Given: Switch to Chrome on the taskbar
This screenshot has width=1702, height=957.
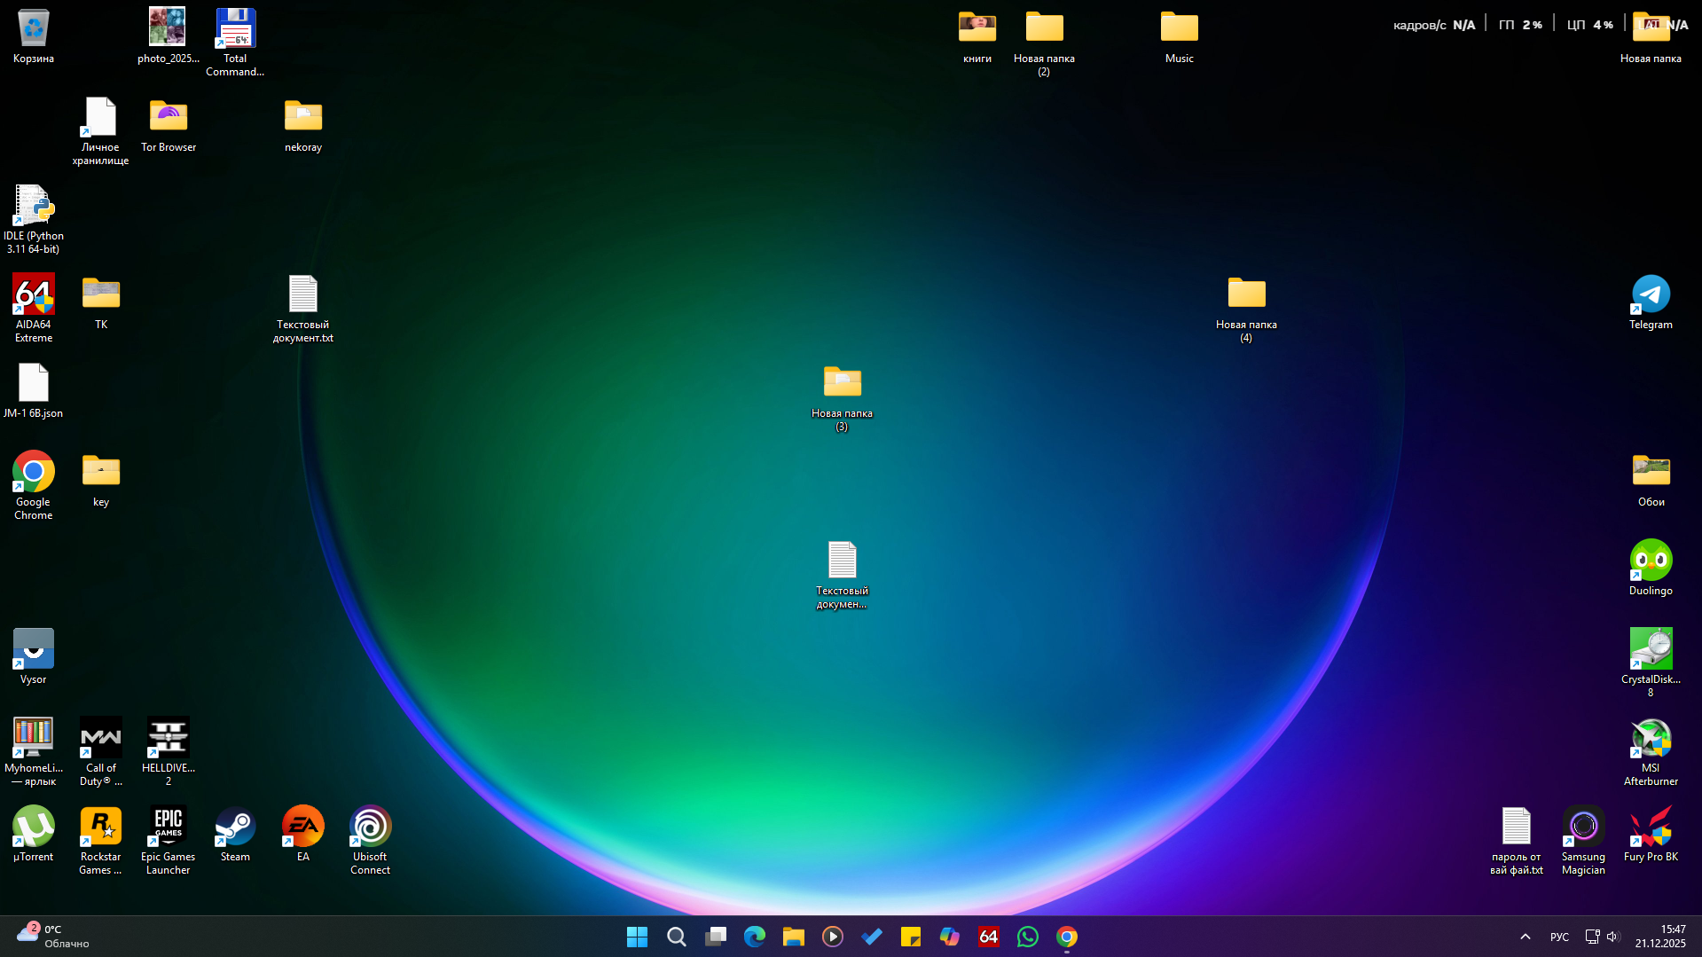Looking at the screenshot, I should click(1066, 937).
